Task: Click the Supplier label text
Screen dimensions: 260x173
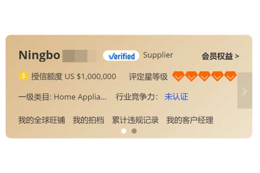Action: [158, 55]
